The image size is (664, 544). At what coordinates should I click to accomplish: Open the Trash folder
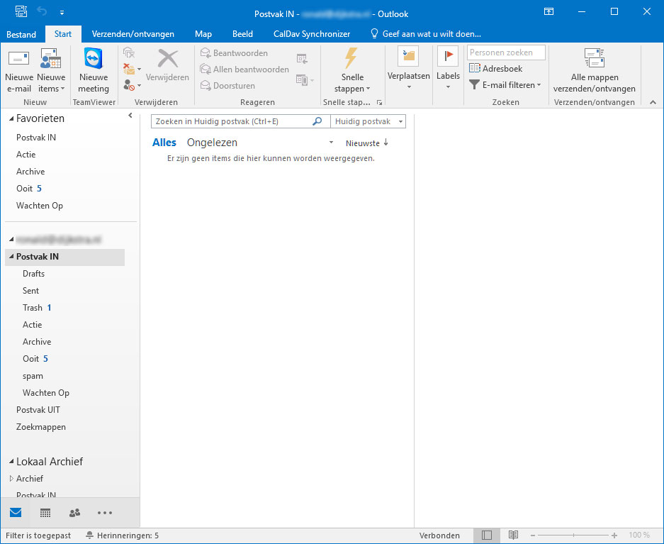click(33, 308)
